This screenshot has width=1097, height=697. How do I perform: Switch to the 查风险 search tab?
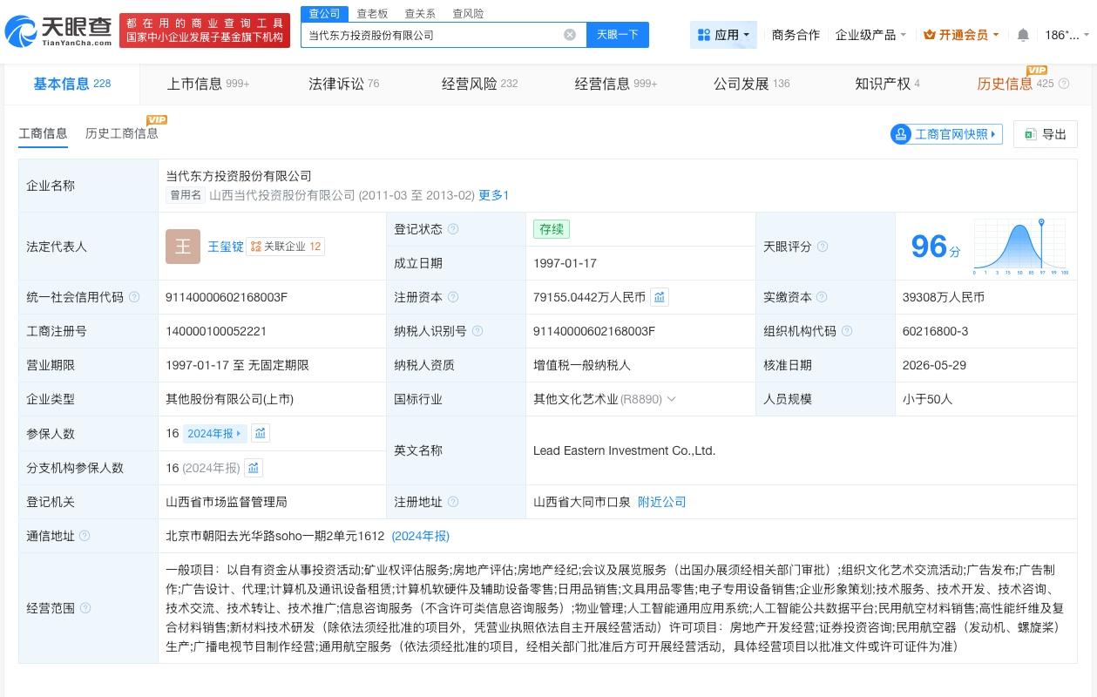click(x=468, y=13)
